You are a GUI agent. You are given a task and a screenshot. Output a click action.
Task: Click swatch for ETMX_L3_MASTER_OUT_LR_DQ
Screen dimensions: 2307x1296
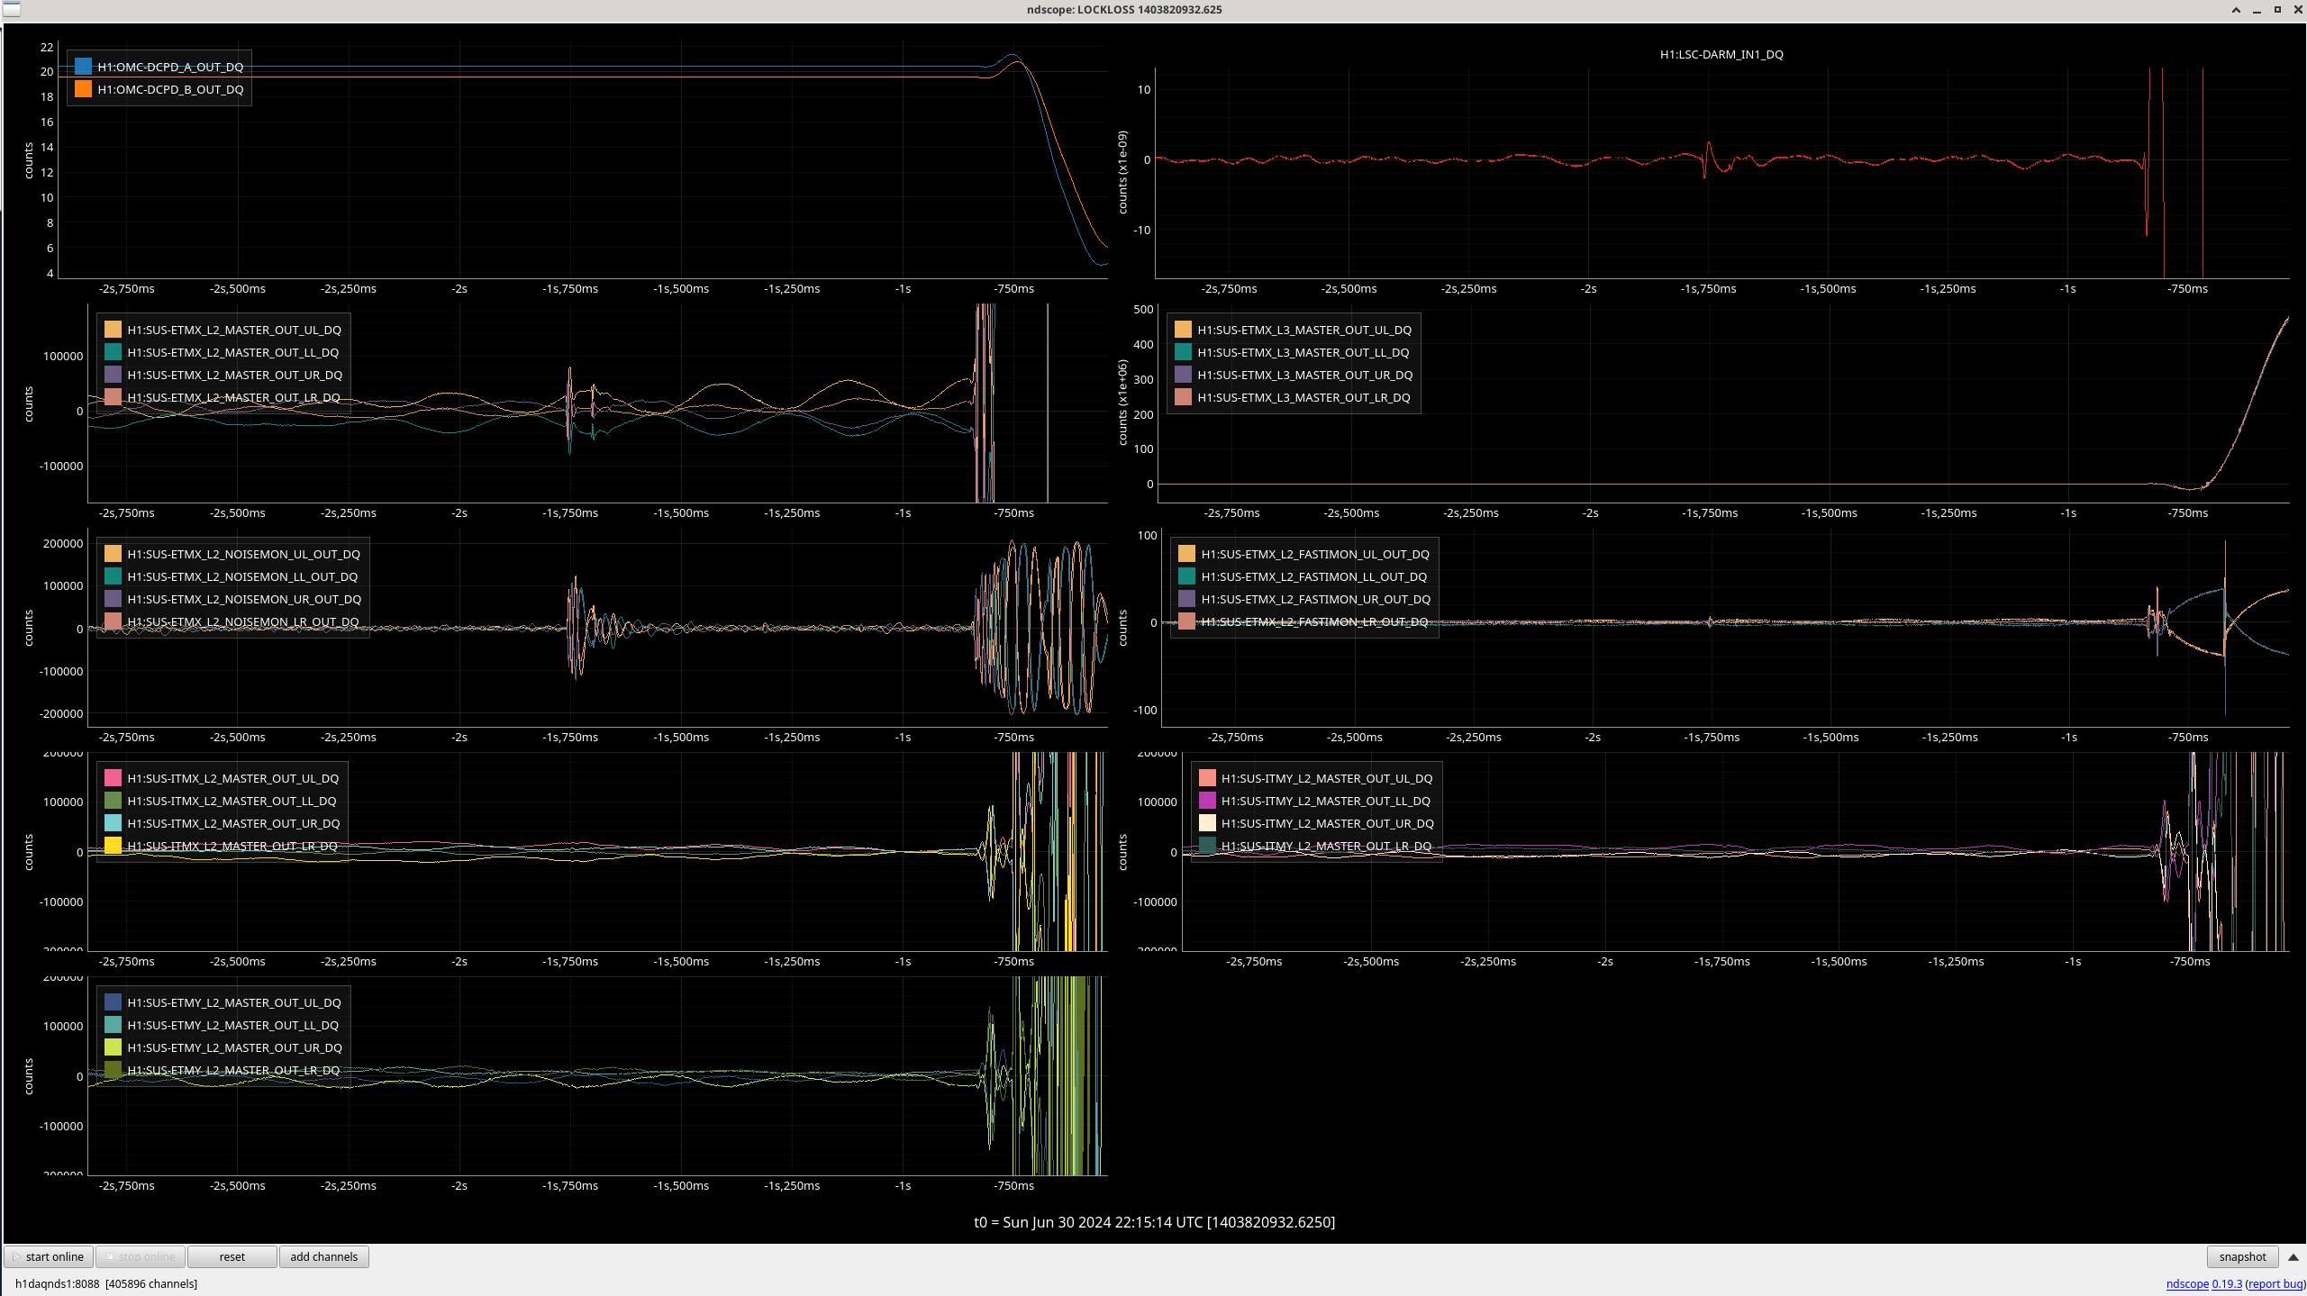click(x=1184, y=397)
